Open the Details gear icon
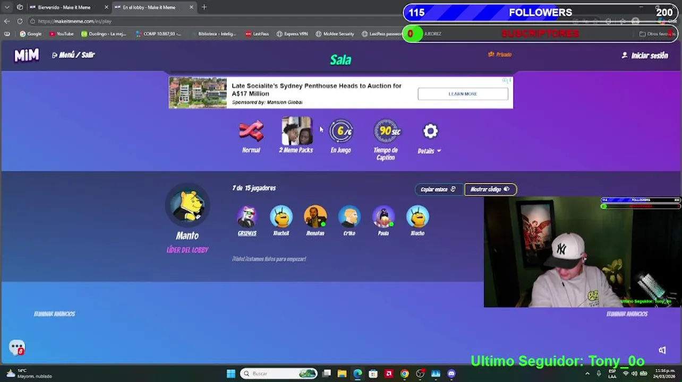 pos(430,131)
